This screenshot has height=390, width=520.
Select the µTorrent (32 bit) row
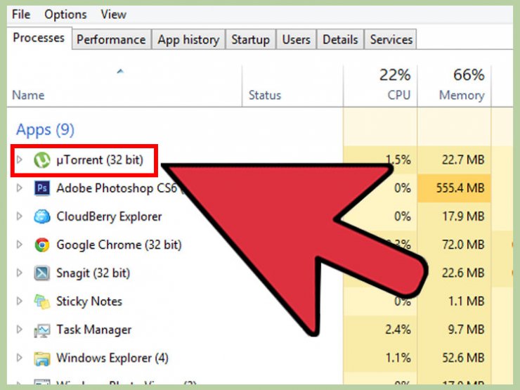pos(260,160)
